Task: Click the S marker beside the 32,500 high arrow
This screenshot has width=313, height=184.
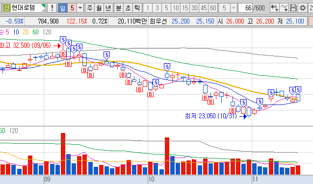Action: [x=63, y=40]
